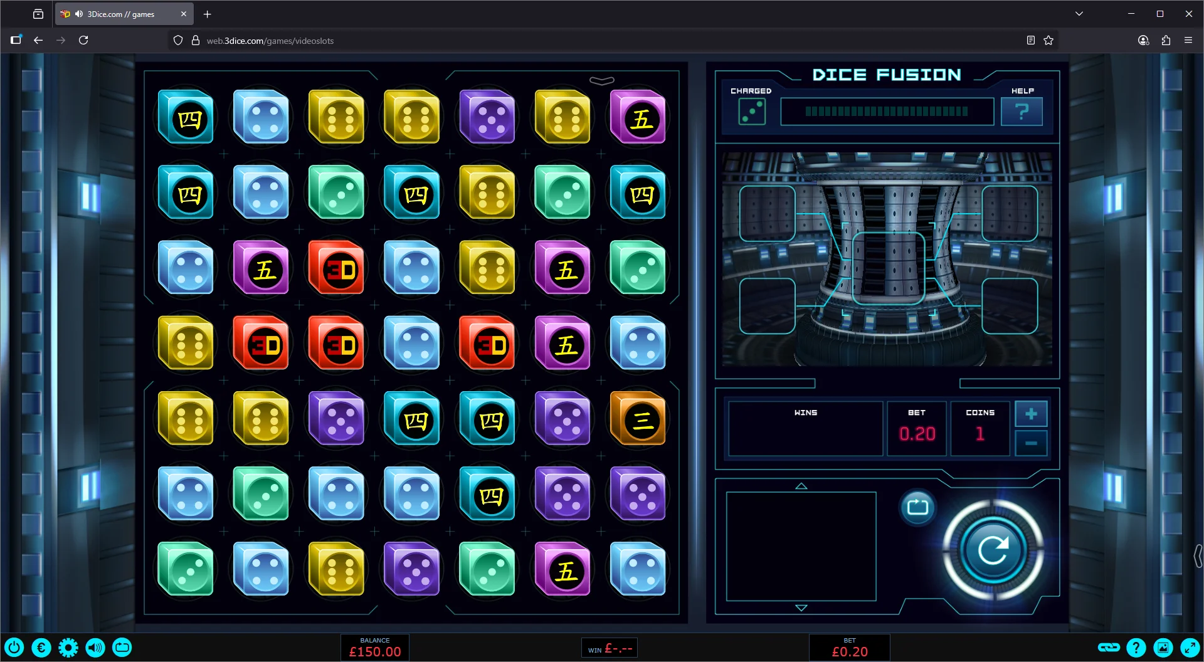Screen dimensions: 1204x662
Task: Click the charge progress bar
Action: coord(887,112)
